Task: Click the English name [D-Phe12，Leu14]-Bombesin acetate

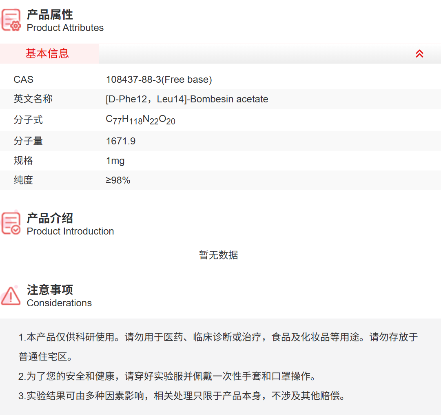Action: click(x=187, y=99)
